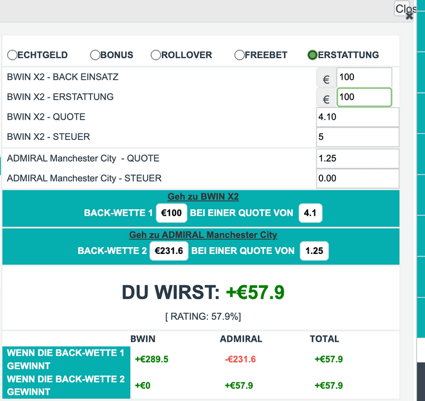
Task: Click the 4.1 odds box for Back-Wette 1
Action: pyautogui.click(x=310, y=213)
